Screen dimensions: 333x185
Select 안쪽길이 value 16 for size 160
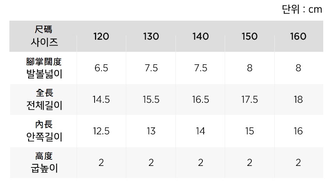298,131
